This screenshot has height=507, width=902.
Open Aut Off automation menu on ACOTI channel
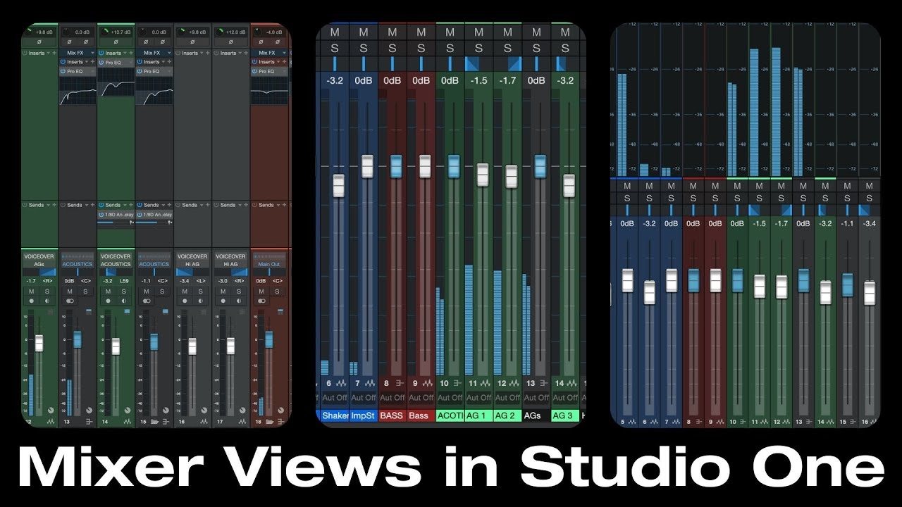[450, 398]
